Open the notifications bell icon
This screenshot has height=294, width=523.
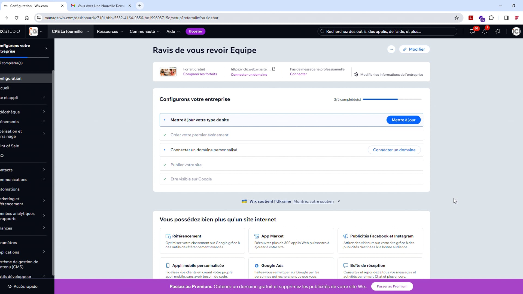point(485,32)
